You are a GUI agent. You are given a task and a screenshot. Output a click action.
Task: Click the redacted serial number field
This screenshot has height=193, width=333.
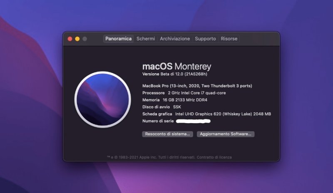point(193,121)
